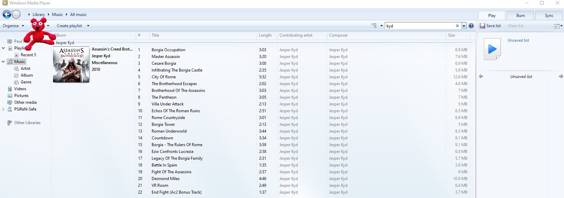The height and width of the screenshot is (198, 564).
Task: Open the Create playlist dropdown arrow
Action: [x=88, y=26]
